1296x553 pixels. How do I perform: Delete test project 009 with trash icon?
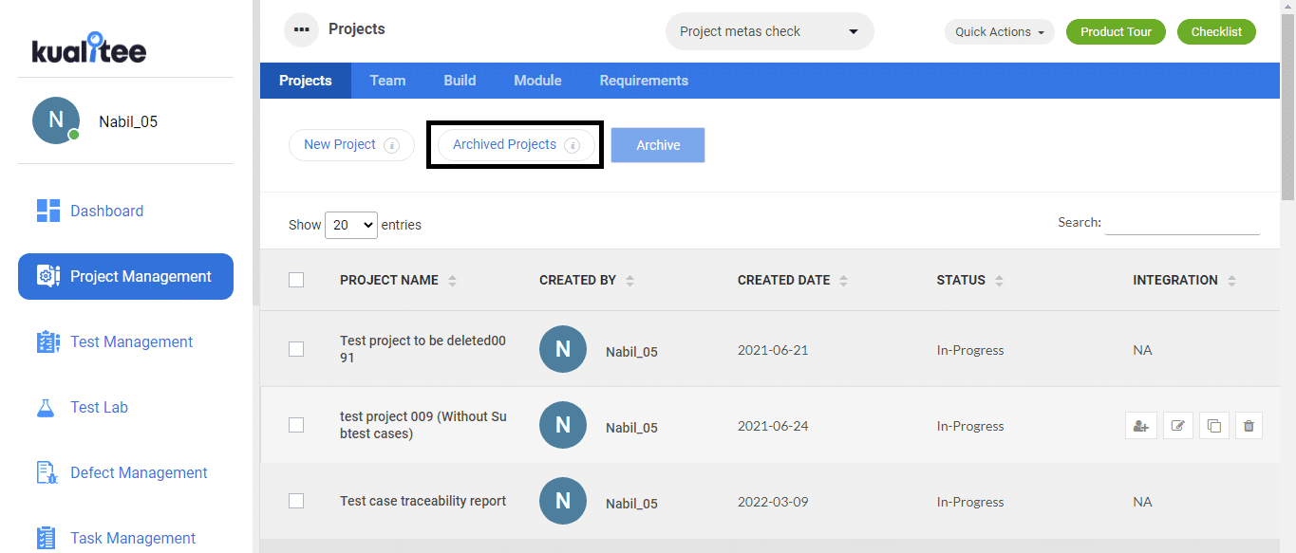coord(1249,425)
